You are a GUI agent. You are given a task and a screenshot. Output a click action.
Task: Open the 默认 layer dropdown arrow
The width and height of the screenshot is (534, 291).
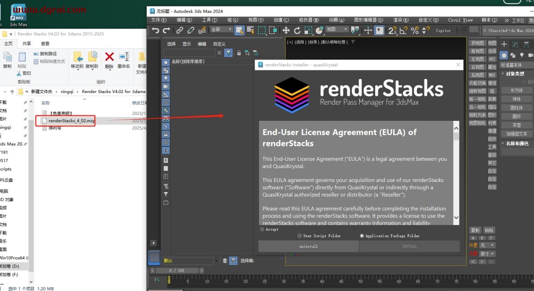click(x=217, y=261)
